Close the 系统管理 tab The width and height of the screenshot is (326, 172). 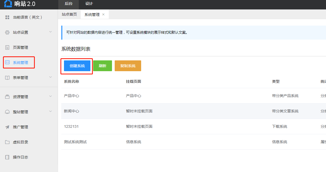(x=103, y=15)
